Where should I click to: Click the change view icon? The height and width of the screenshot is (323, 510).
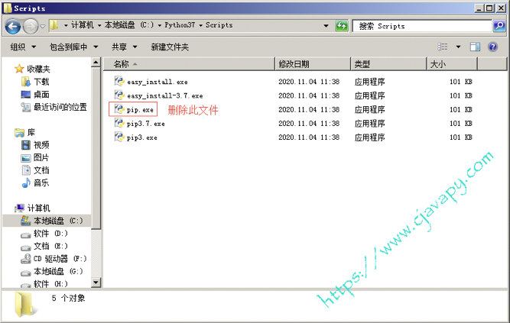click(443, 47)
